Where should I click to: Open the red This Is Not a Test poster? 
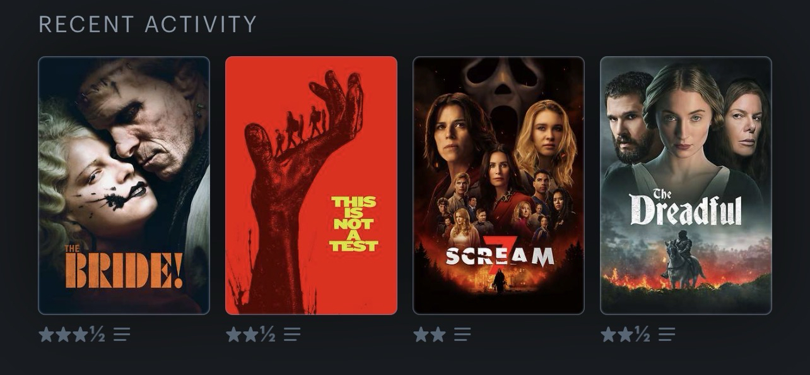(311, 186)
